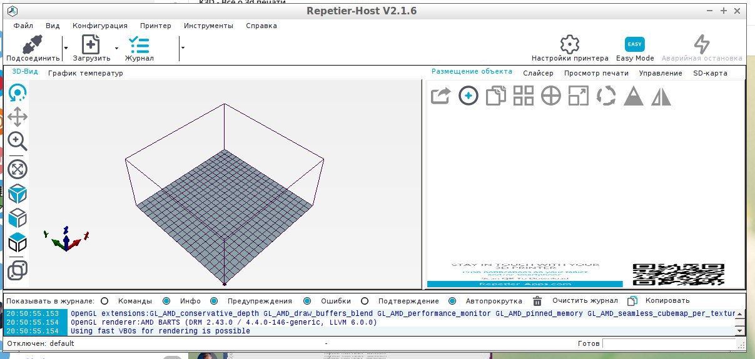This screenshot has width=755, height=359.
Task: Click the scale object icon
Action: (579, 96)
